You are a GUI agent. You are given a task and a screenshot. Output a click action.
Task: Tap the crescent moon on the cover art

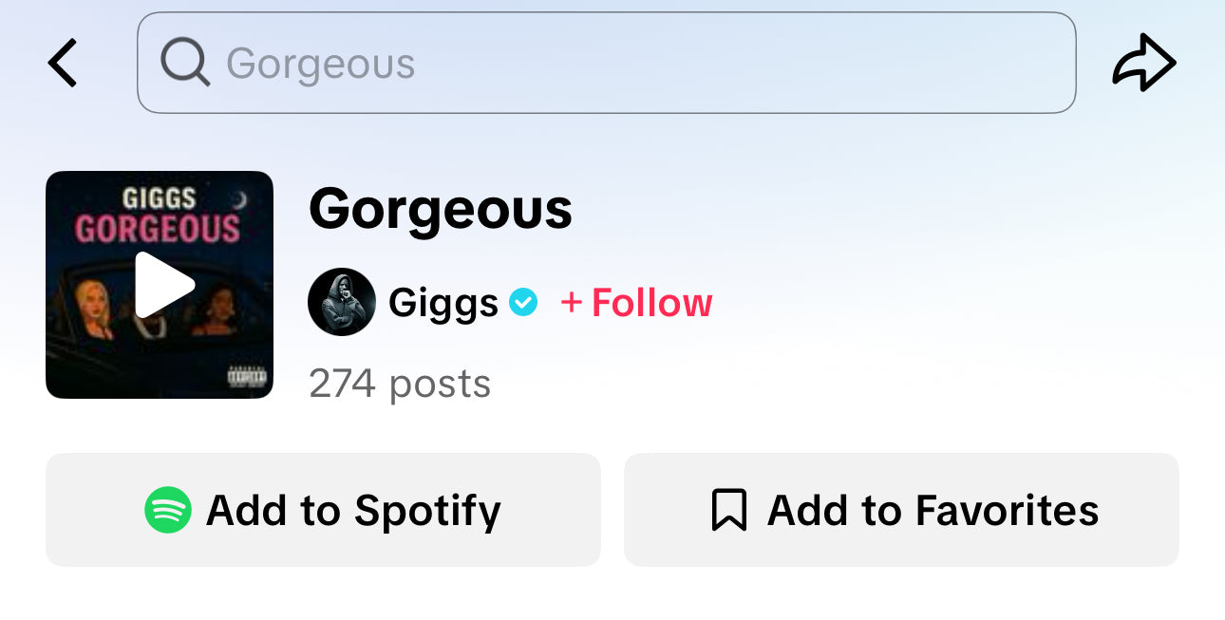coord(240,198)
